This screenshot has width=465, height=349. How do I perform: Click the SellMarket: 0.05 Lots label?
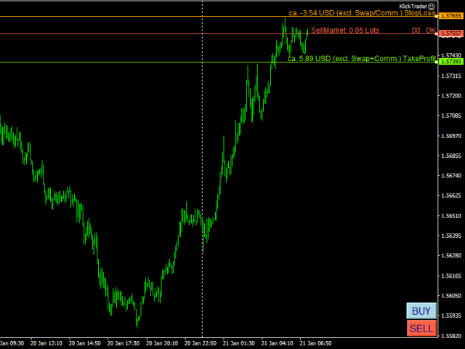(x=345, y=31)
